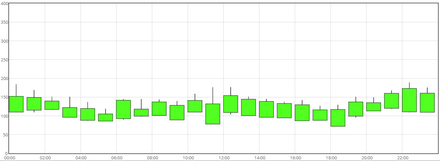Click the candlestick starting at 06:00

click(123, 109)
